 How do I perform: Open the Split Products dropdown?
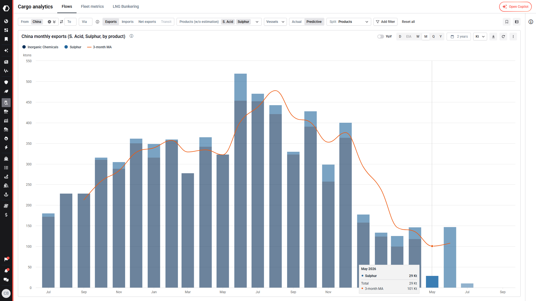[349, 22]
